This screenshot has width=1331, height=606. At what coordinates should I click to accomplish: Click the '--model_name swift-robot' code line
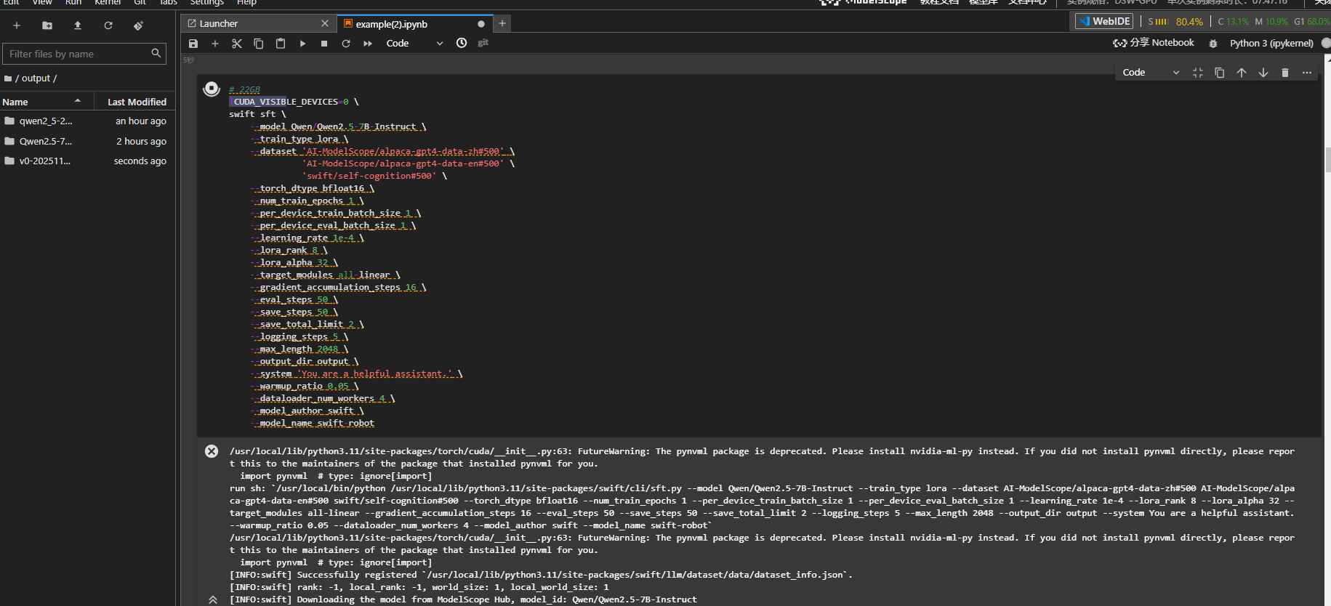click(312, 423)
